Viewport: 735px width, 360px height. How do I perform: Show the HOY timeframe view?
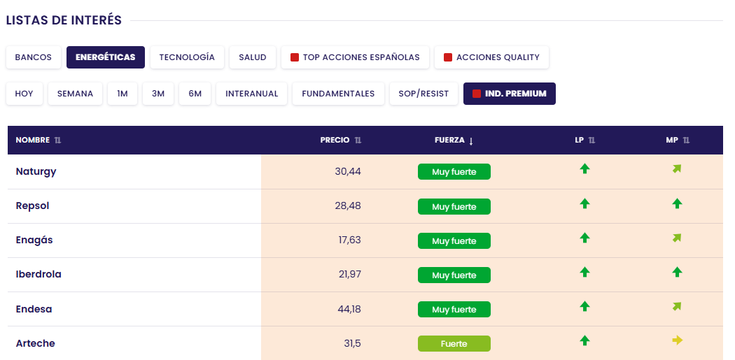(24, 94)
